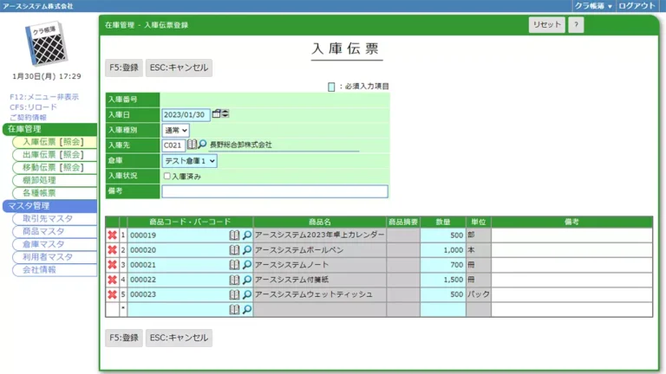Click the クラ帳簿 logo image
The height and width of the screenshot is (374, 666).
coord(46,43)
